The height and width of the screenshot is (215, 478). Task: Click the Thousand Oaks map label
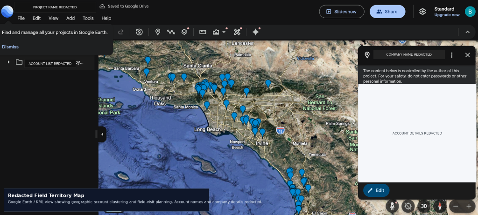click(160, 101)
